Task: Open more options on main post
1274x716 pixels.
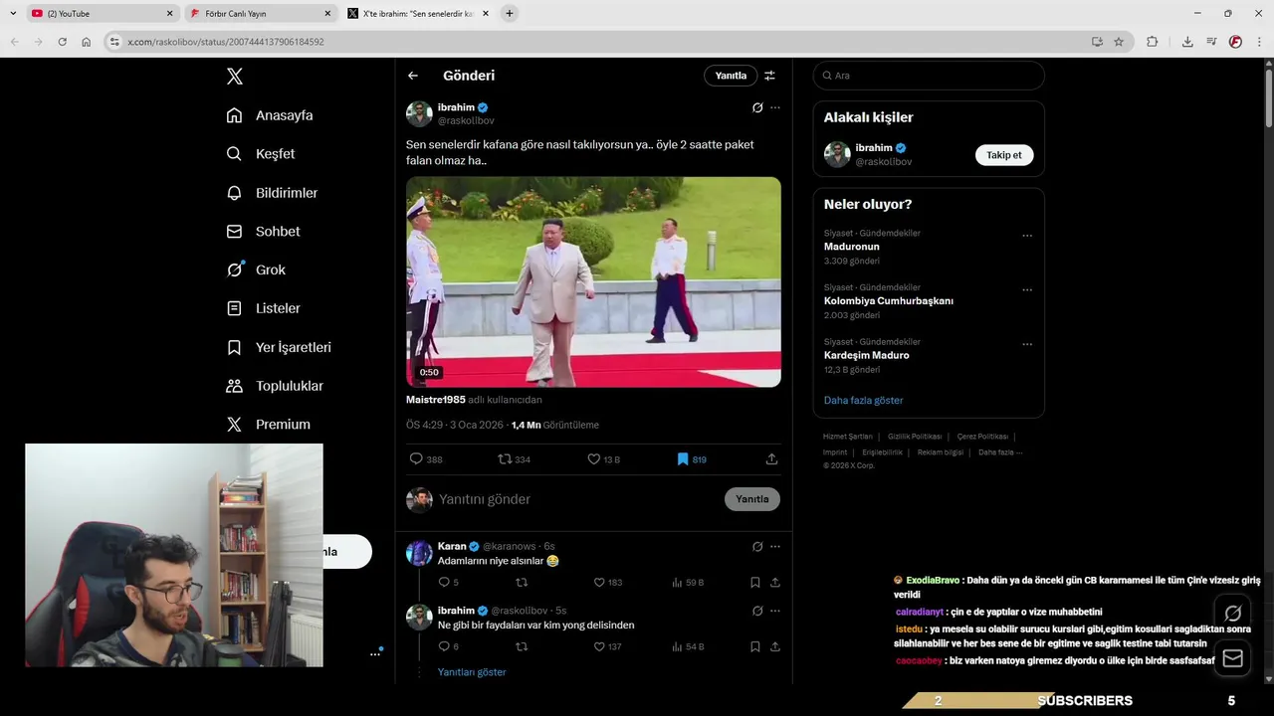Action: 775,107
